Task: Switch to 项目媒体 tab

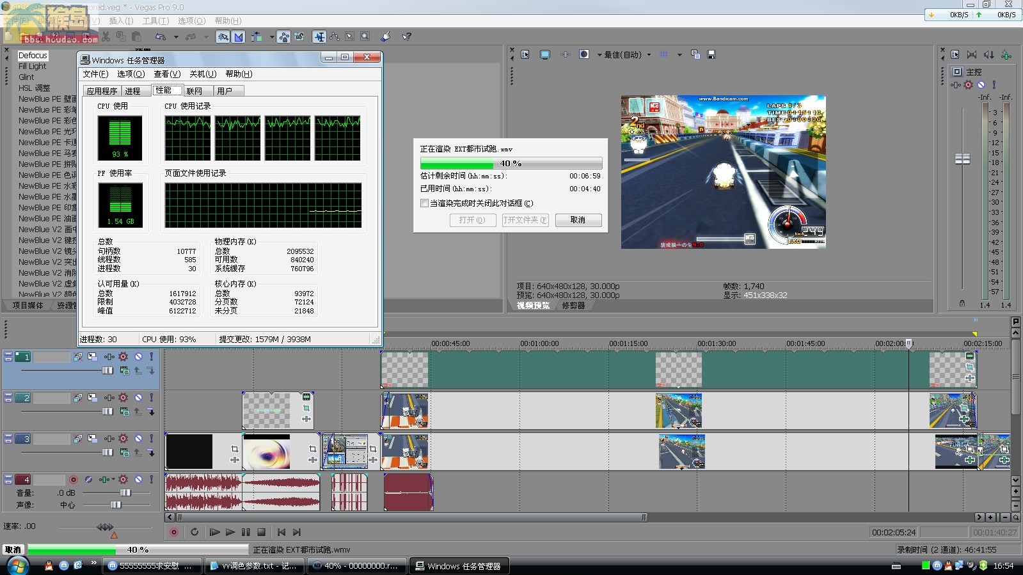Action: pyautogui.click(x=28, y=306)
